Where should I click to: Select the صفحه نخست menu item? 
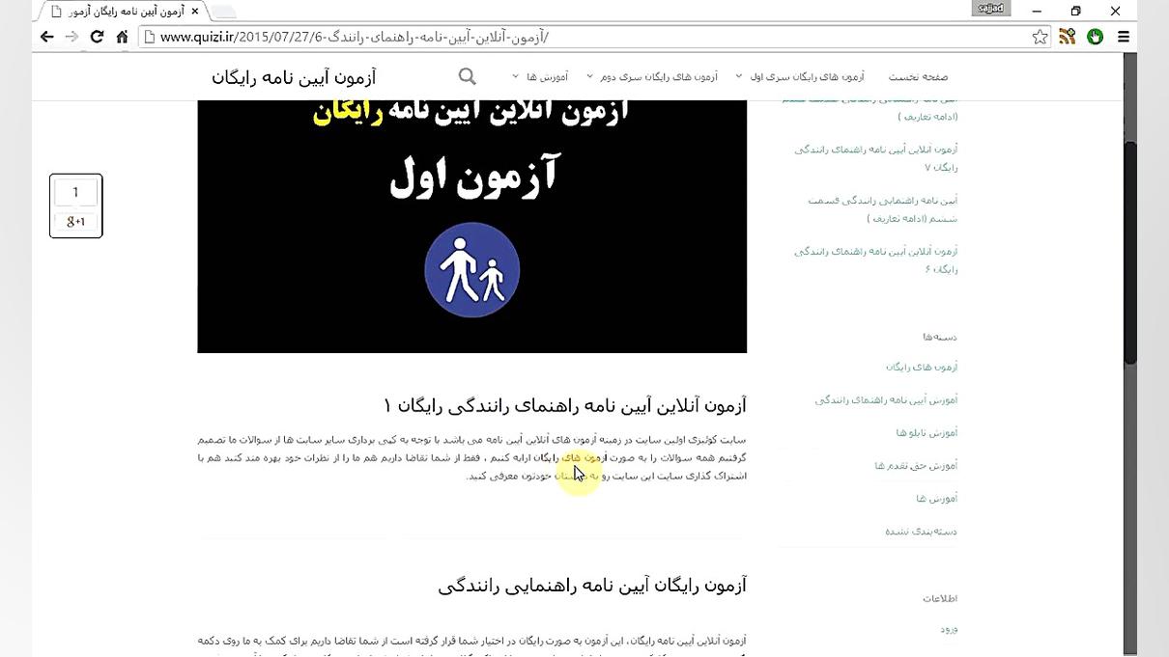pos(916,76)
